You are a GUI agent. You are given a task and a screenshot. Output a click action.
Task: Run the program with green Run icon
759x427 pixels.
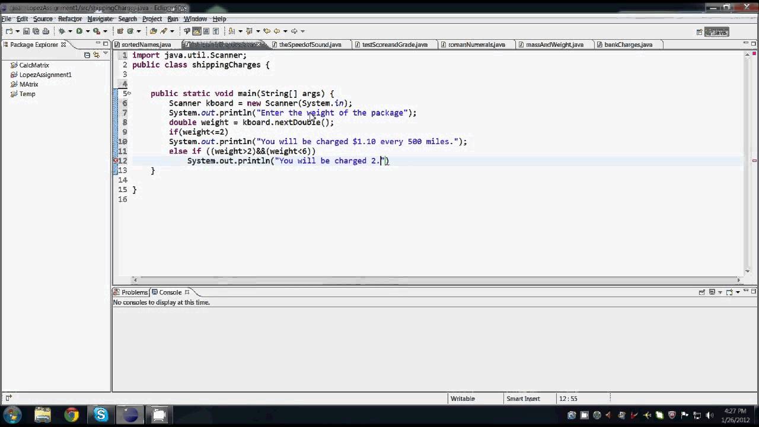[79, 31]
